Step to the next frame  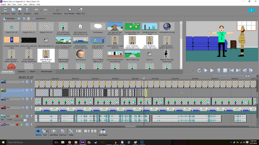[x=251, y=70]
